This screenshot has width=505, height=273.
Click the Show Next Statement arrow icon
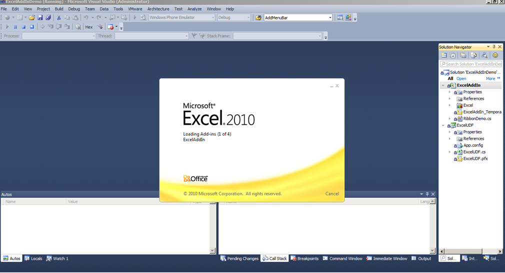42,27
